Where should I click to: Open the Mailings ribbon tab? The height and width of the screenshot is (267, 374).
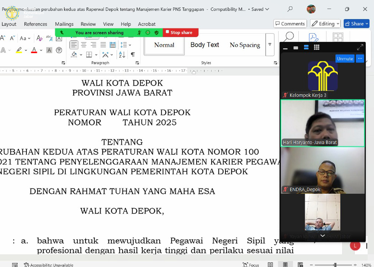pyautogui.click(x=64, y=24)
